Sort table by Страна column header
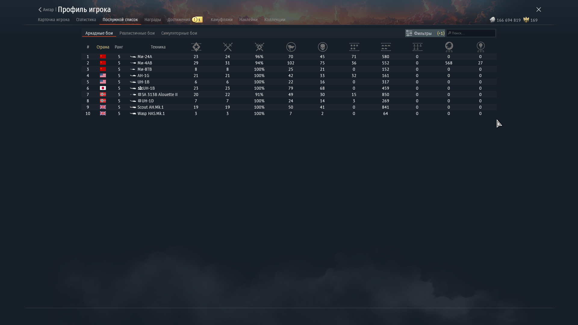 (103, 47)
